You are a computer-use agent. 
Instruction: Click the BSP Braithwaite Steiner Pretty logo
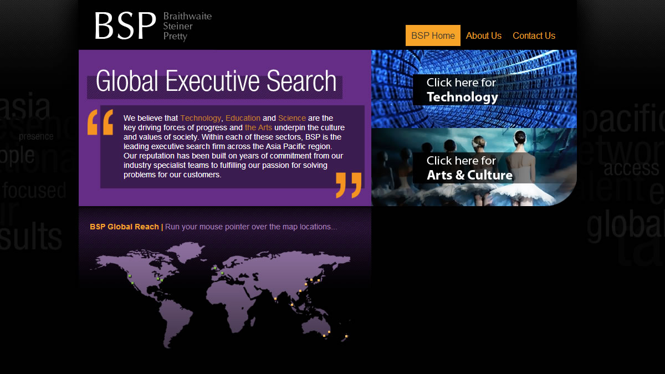152,25
